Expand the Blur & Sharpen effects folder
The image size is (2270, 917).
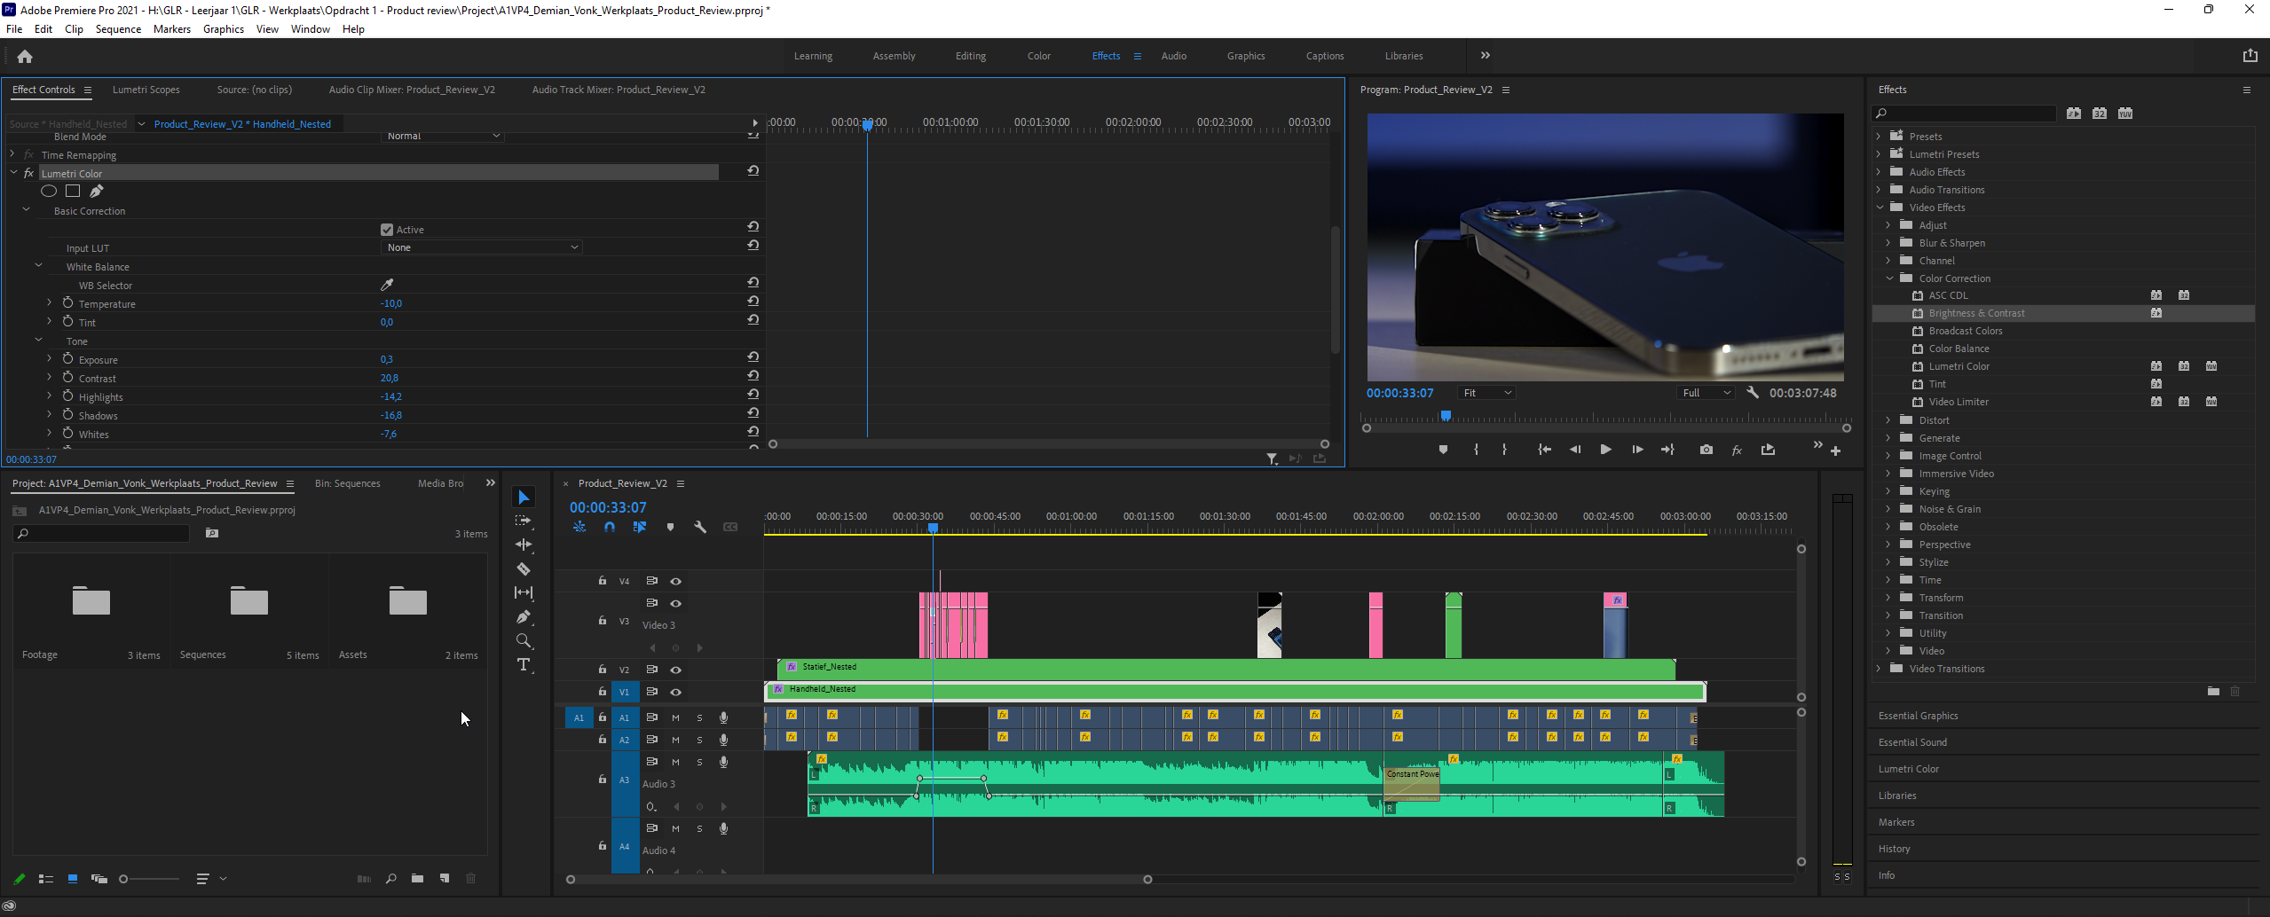pos(1888,243)
